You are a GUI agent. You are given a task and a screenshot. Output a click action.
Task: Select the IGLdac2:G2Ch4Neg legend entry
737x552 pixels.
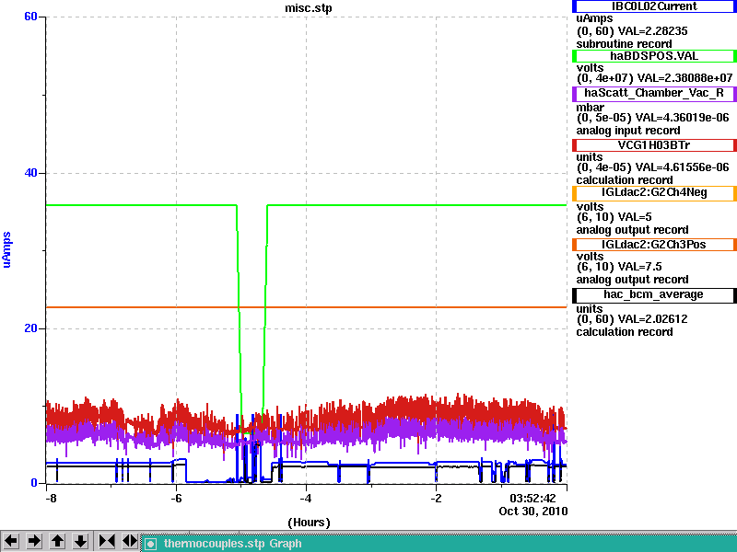point(654,193)
